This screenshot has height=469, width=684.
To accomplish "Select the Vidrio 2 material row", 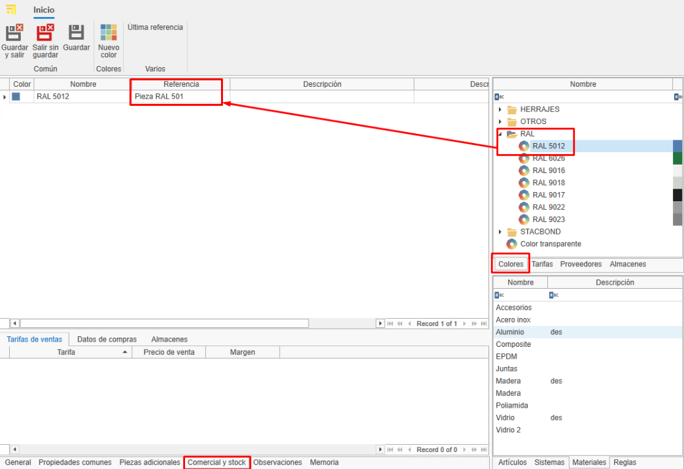I will pyautogui.click(x=588, y=430).
